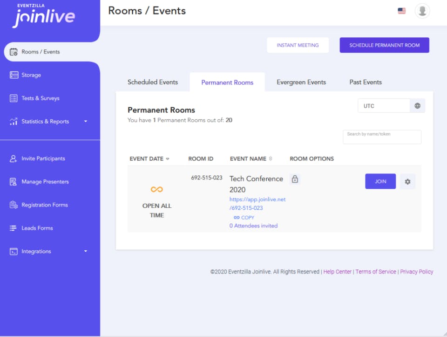Sort by EVENT NAME arrows
Viewport: 447px width, 337px height.
pos(271,158)
